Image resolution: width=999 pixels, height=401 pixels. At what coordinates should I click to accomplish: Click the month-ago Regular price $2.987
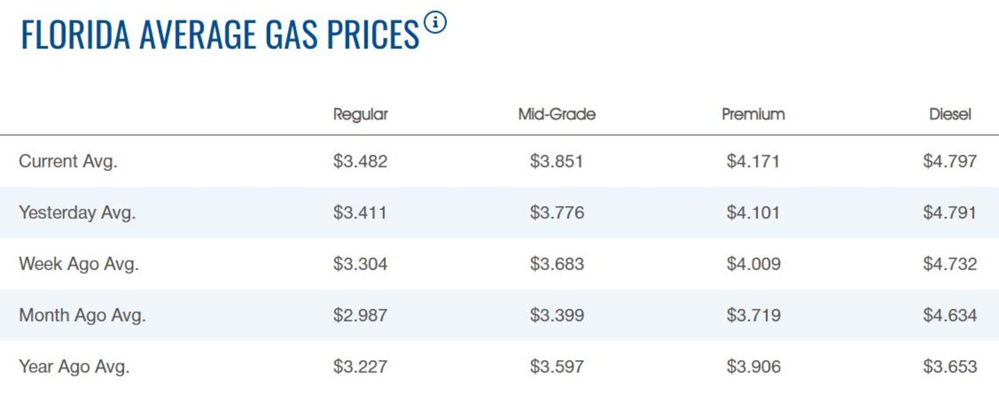click(x=360, y=315)
